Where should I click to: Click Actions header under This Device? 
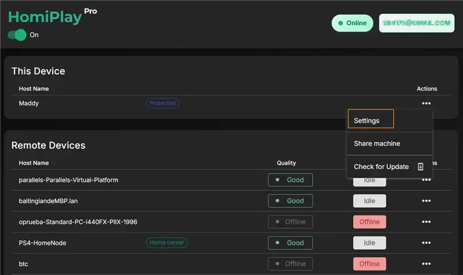pos(427,89)
